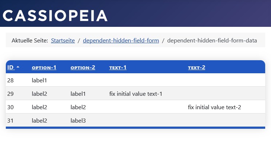Select the row with ID 29
Viewport: 271px width, 144px height.
(x=135, y=94)
